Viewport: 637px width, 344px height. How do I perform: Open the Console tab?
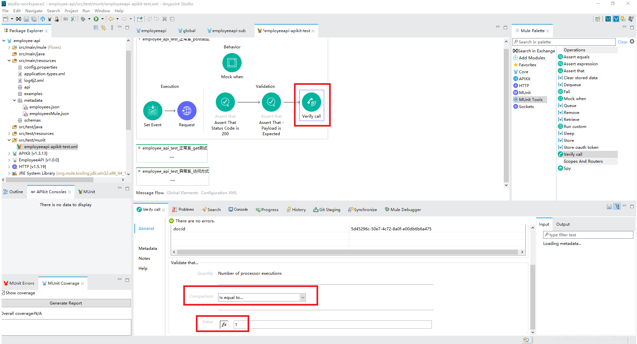pyautogui.click(x=238, y=209)
